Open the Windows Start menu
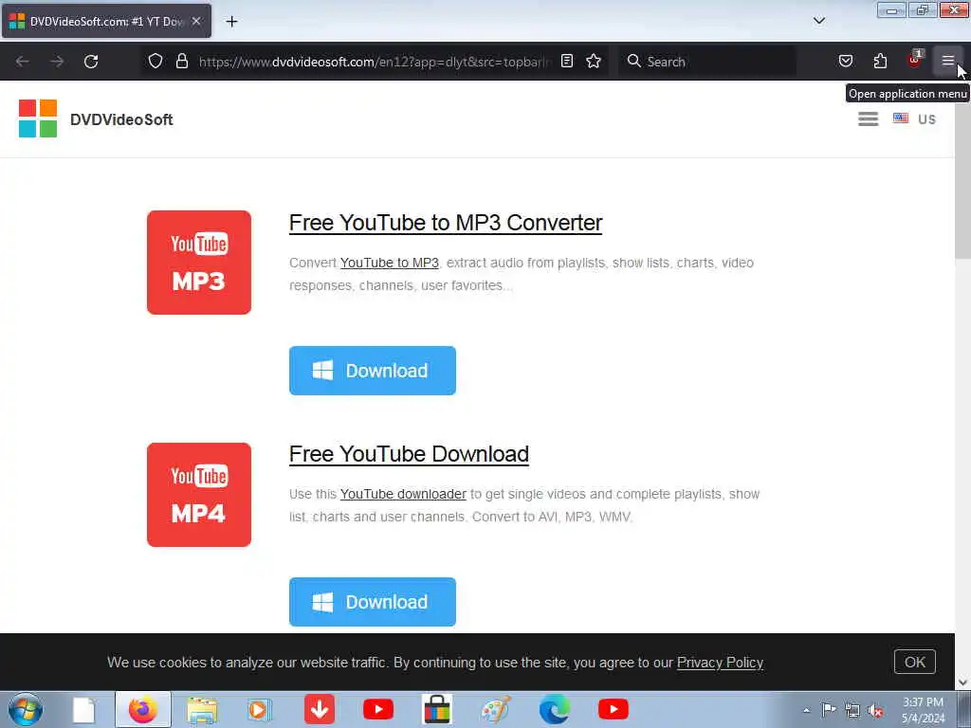This screenshot has height=728, width=971. pyautogui.click(x=26, y=709)
